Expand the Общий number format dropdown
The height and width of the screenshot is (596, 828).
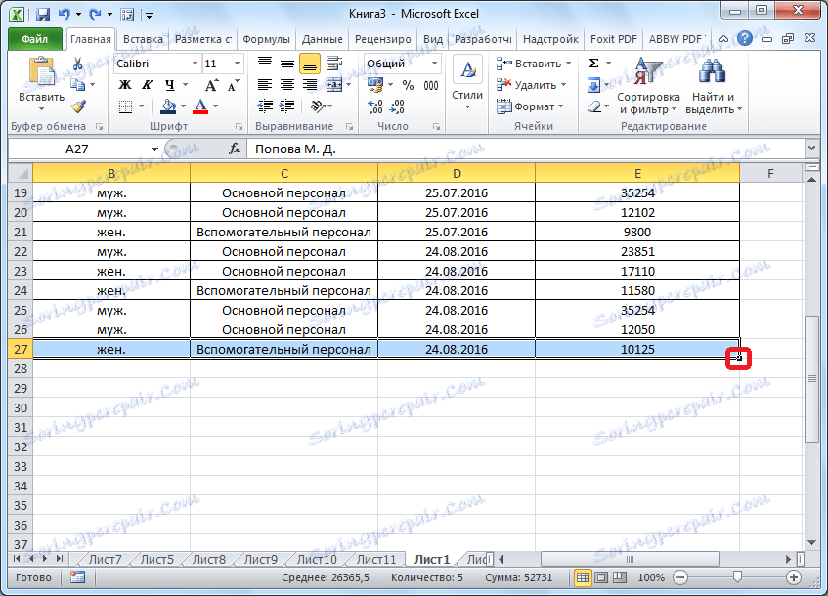tap(434, 64)
